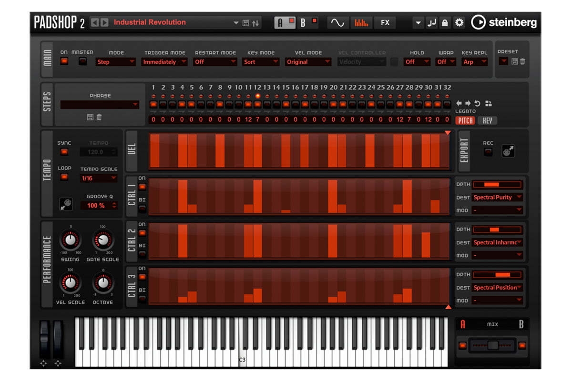Open the Hold dropdown
Screen dimensions: 572x381
point(417,62)
